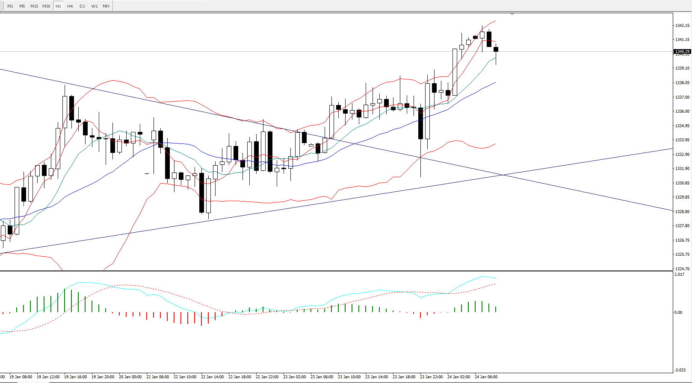692x383 pixels.
Task: Switch chart to M1 timeframe
Action: tap(10, 6)
